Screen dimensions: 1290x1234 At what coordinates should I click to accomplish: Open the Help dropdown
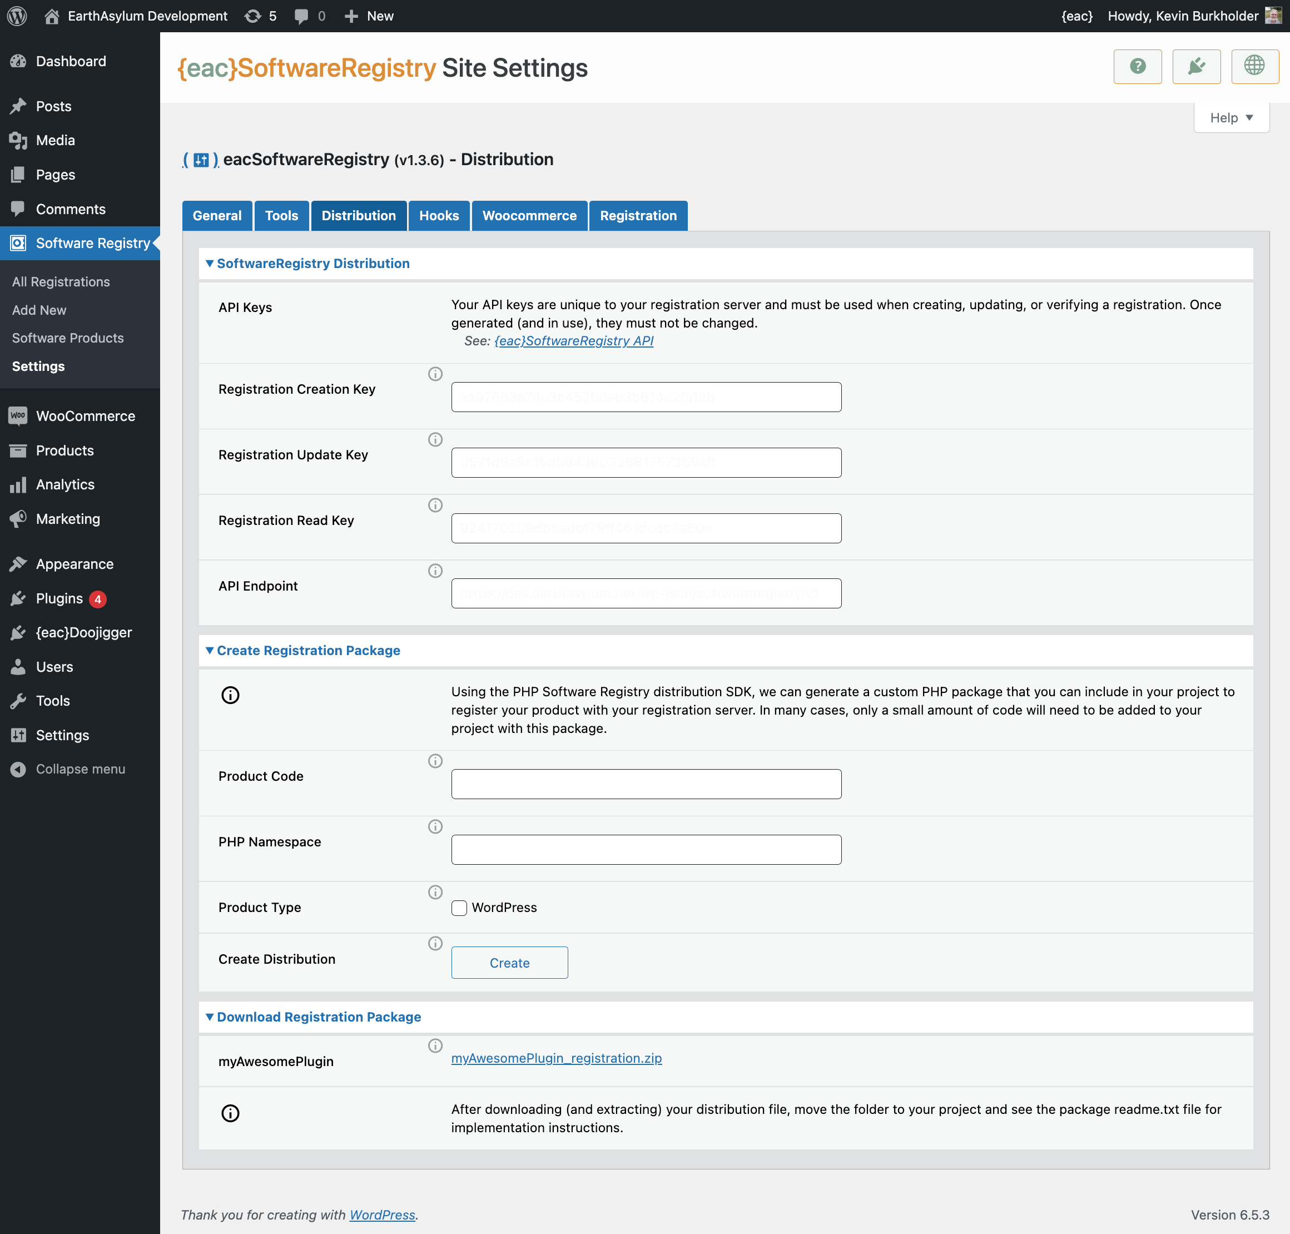coord(1231,118)
